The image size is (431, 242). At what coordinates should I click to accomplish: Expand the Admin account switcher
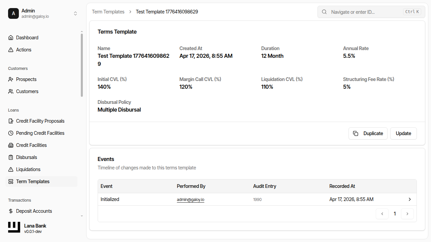75,13
